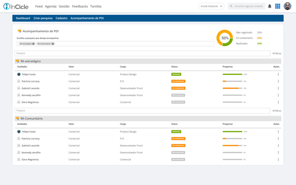Open Gestão in top navigation
Screen dimensions: 296x185
tap(64, 6)
